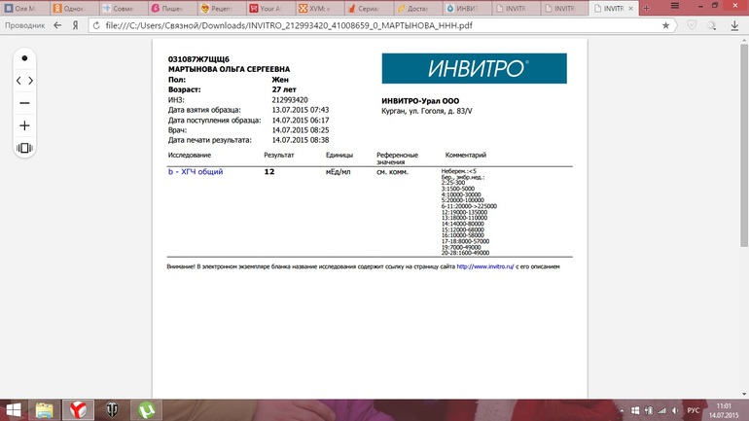Viewport: 749px width, 421px height.
Task: Zoom in using the plus icon
Action: click(x=24, y=125)
